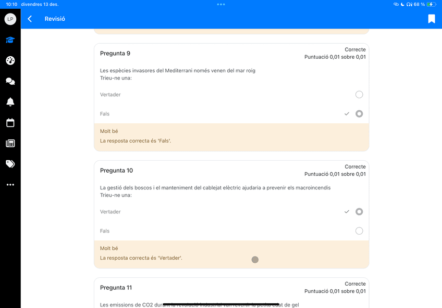Tap the battery indicator in status bar
The image size is (442, 308).
point(432,4)
